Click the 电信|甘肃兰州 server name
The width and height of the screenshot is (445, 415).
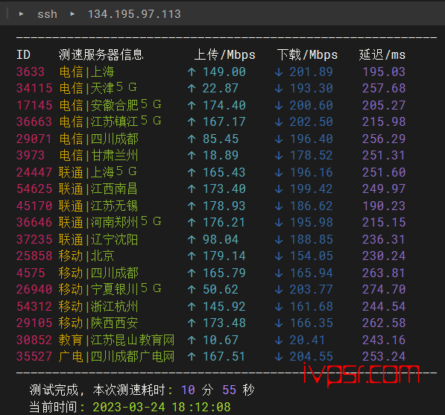tap(98, 155)
